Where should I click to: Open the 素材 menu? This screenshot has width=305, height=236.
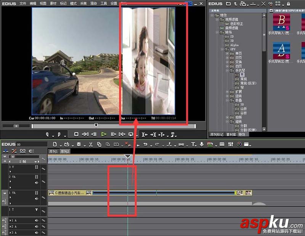click(53, 3)
